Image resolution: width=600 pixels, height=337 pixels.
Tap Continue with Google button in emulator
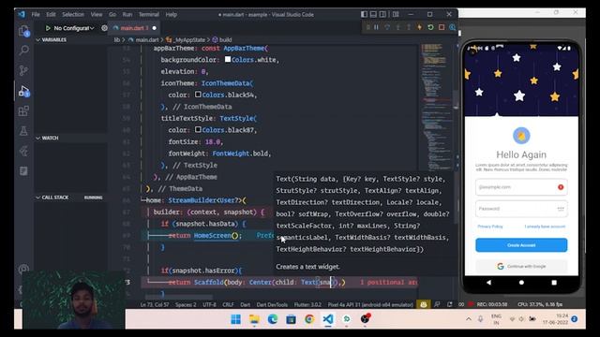(521, 266)
